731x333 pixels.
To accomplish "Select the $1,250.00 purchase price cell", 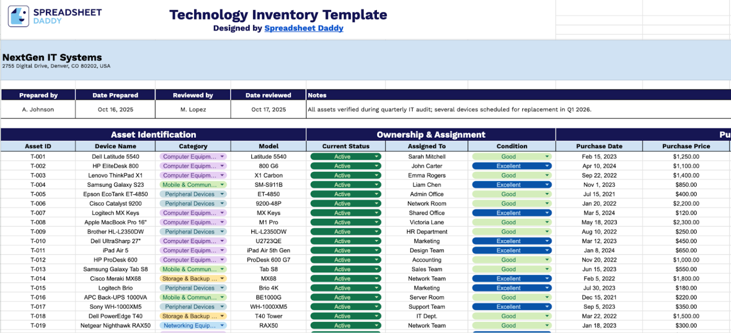I will click(x=686, y=156).
